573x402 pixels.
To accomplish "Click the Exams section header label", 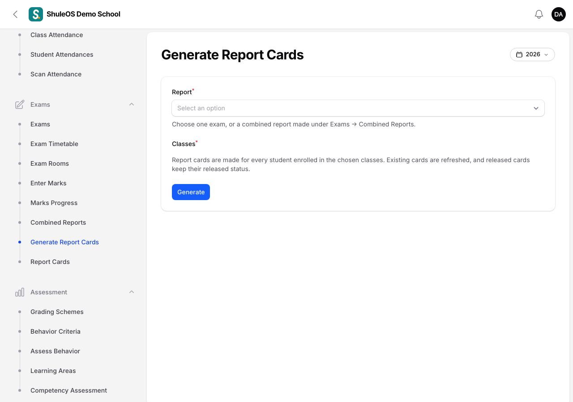I will pos(40,105).
